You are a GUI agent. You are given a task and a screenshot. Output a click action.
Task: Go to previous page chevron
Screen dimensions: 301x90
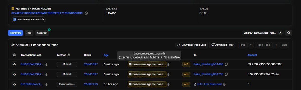(251, 45)
